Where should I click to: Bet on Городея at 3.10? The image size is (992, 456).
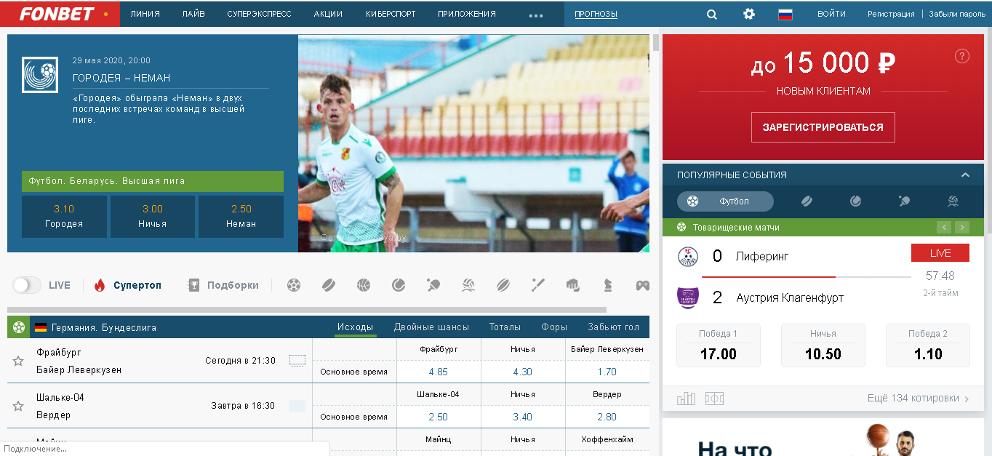[x=64, y=216]
